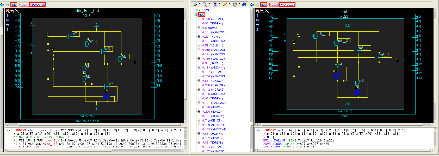439x156 pixels.
Task: Select XU55 (XOR3X2) in the tree
Action: click(212, 81)
